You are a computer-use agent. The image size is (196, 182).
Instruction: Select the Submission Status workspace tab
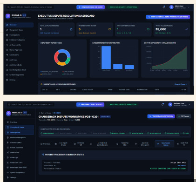coord(164,144)
